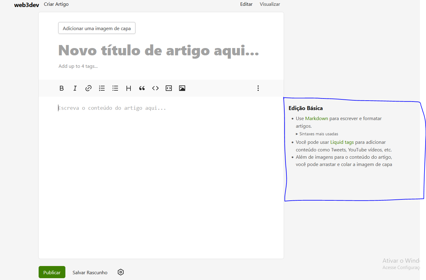Open post options hexagon settings icon

click(121, 272)
